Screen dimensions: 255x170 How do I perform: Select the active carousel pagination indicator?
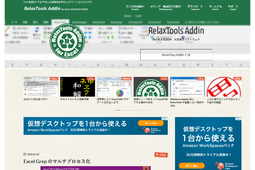click(118, 110)
